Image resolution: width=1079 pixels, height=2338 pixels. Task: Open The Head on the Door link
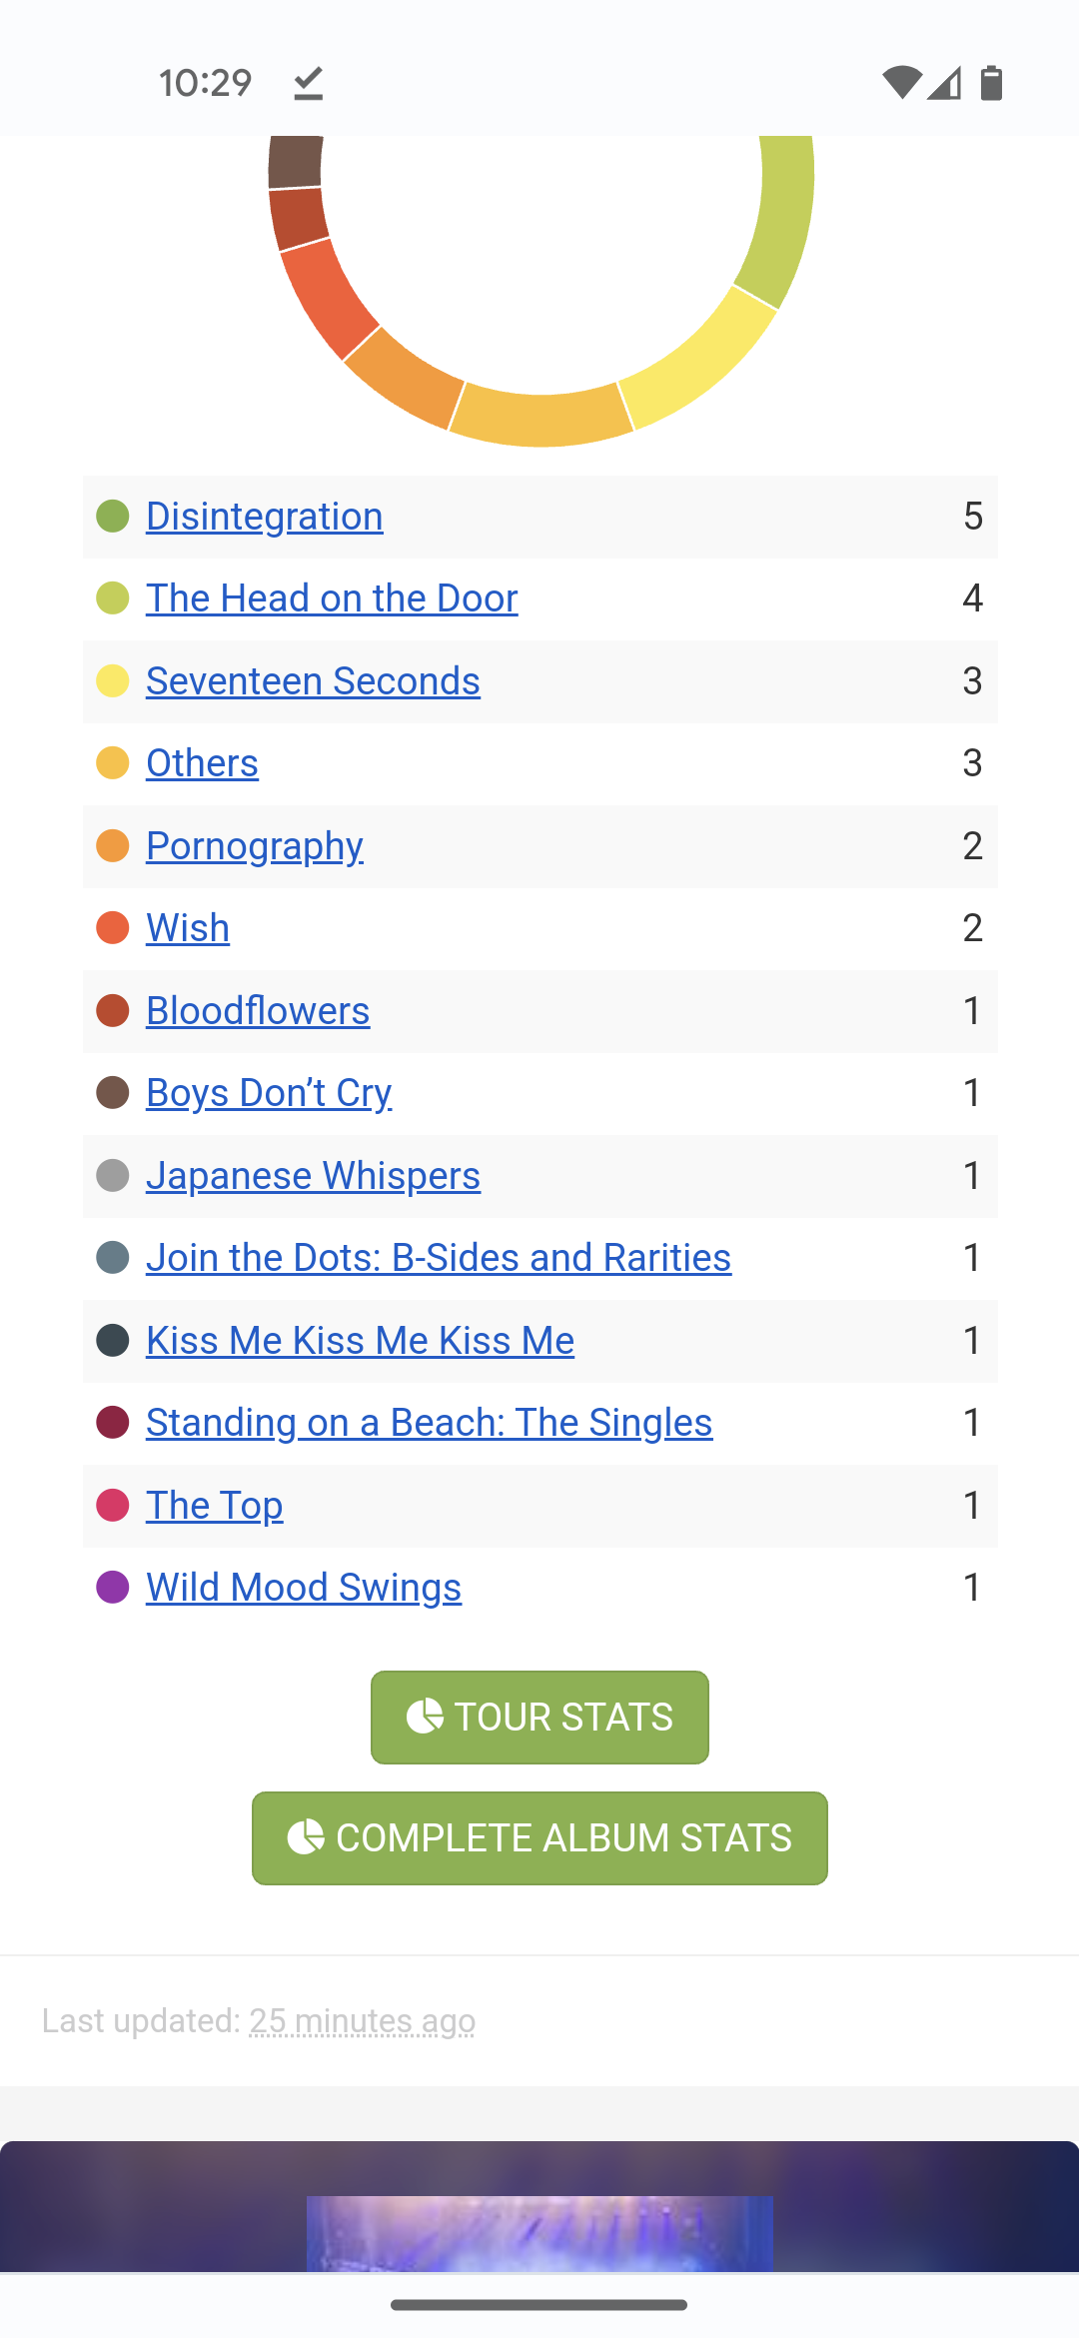pos(332,598)
